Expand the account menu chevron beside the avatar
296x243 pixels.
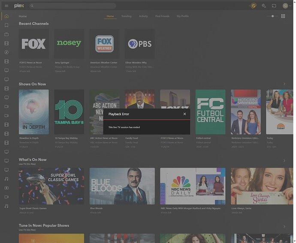[290, 6]
